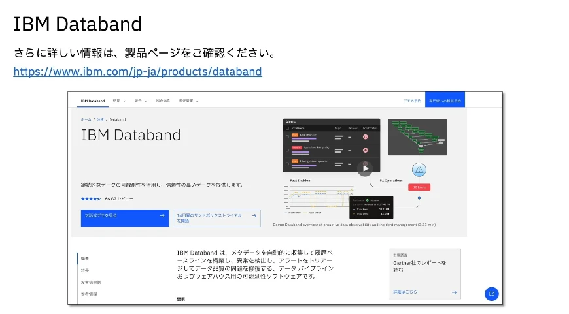Image resolution: width=569 pixels, height=314 pixels.
Task: Click the arrow in the sandbox trial button
Action: click(x=254, y=216)
